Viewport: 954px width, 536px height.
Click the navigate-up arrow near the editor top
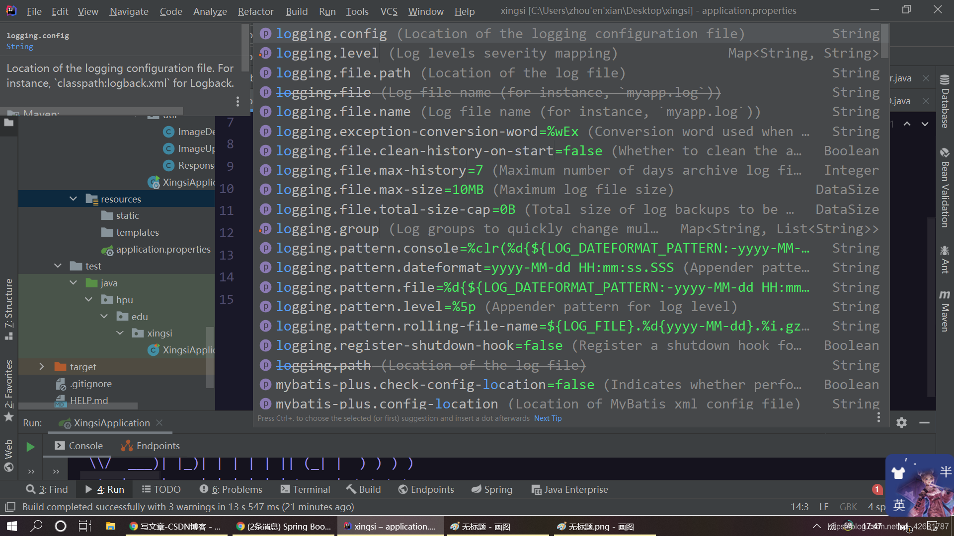[907, 124]
